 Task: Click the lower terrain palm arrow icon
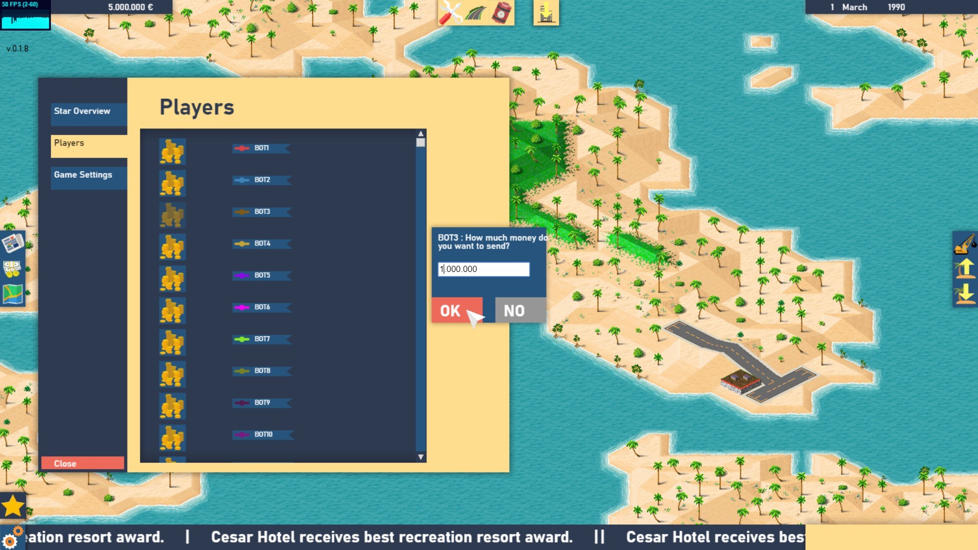(x=965, y=294)
